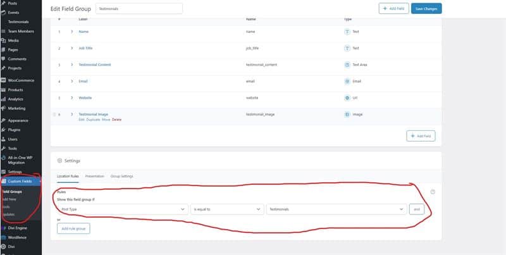Click the Divi Engine icon
506x255 pixels.
(4, 228)
